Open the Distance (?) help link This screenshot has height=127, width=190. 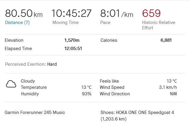click(17, 22)
